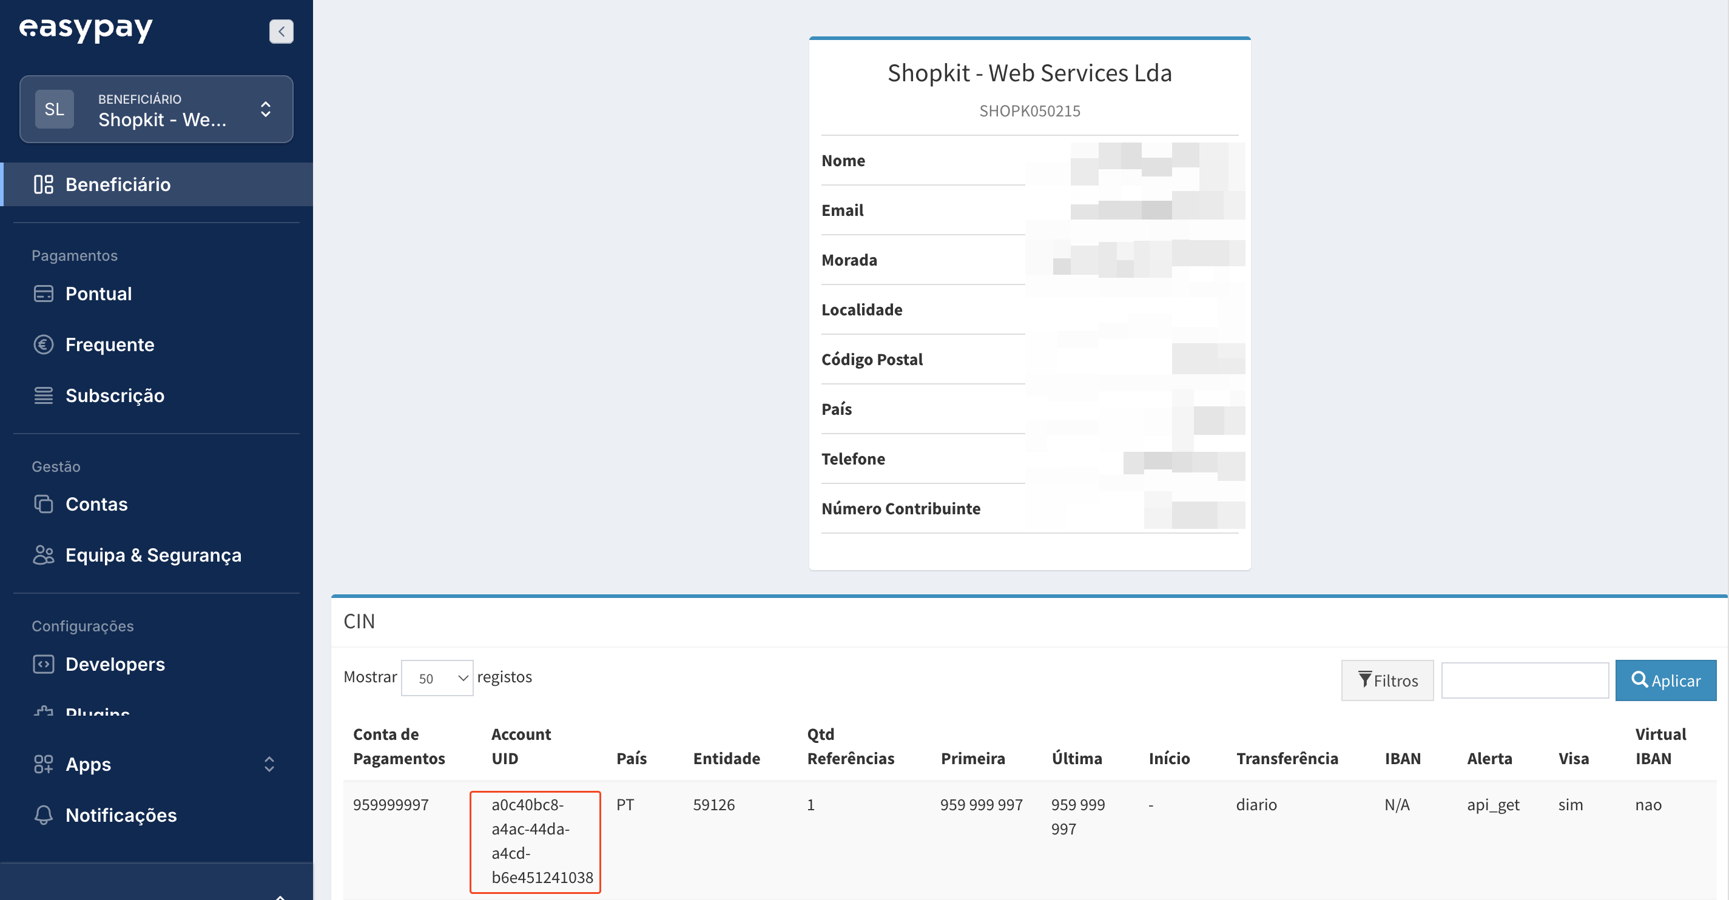Click the Frequente euro circle icon
This screenshot has height=900, width=1729.
44,344
